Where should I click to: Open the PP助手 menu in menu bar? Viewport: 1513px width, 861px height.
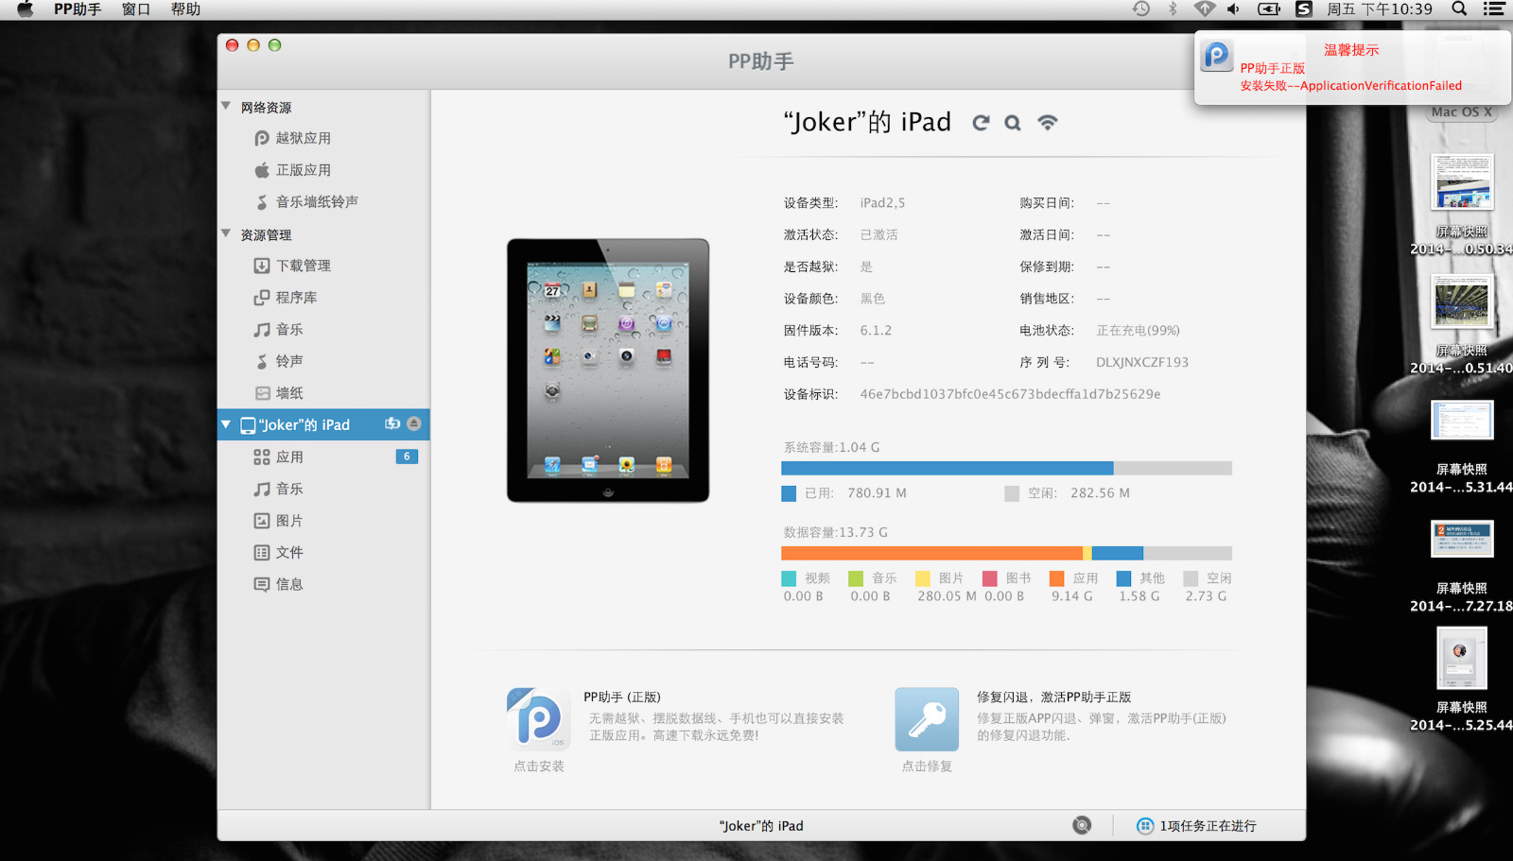78,9
